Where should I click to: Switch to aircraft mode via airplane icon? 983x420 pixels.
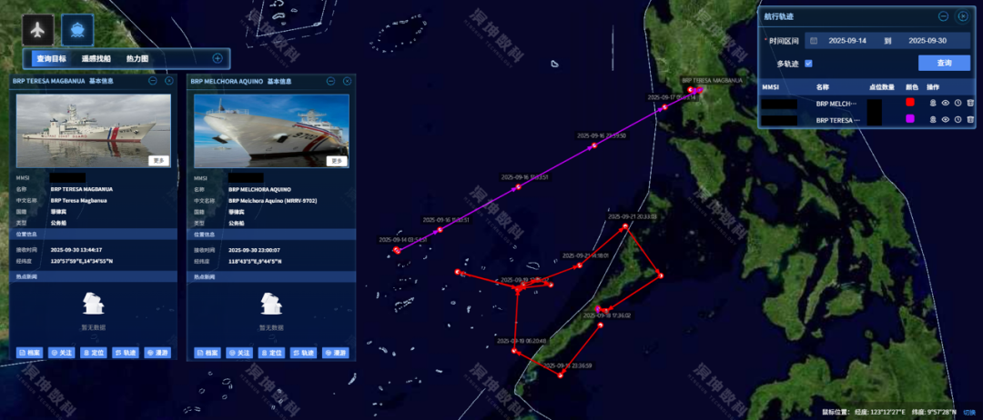click(38, 29)
